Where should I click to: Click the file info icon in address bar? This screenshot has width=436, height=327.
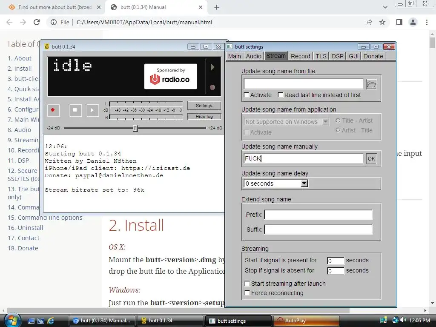(x=54, y=22)
